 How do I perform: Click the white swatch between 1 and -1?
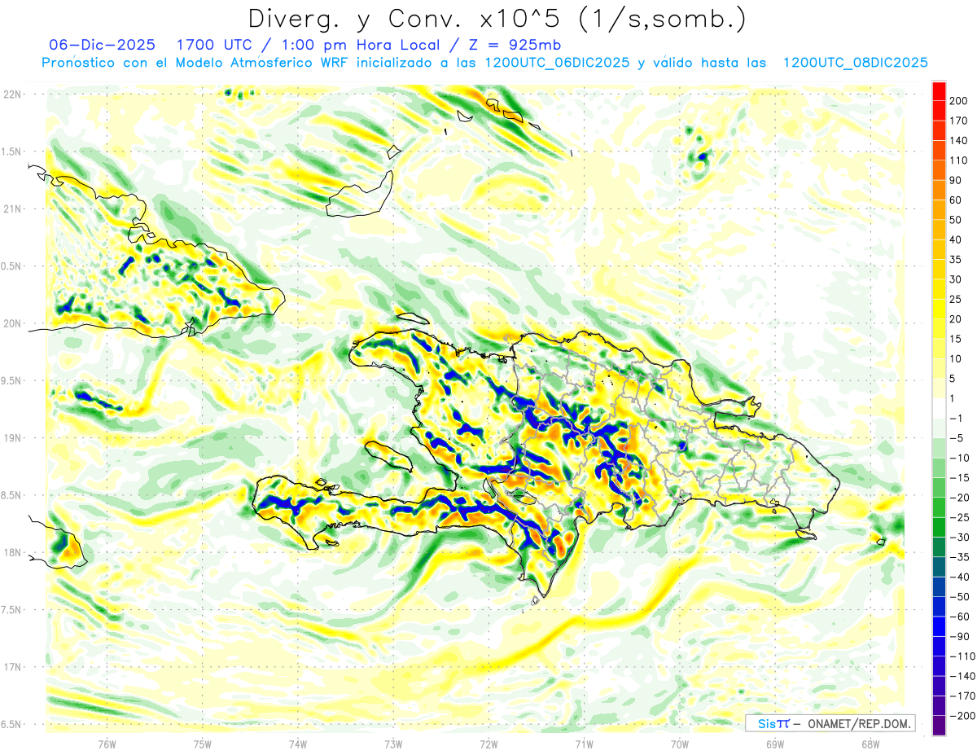(939, 408)
